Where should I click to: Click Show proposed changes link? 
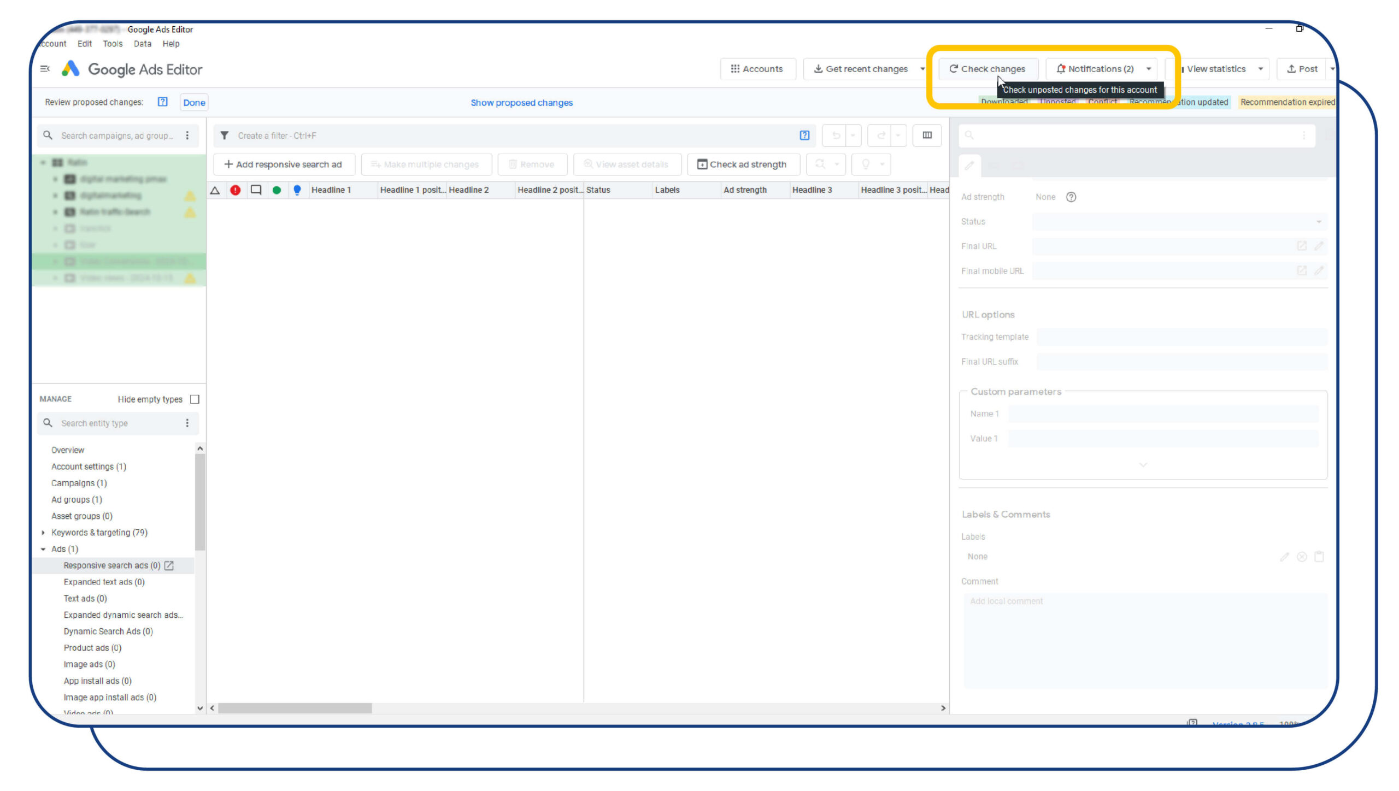(x=522, y=103)
